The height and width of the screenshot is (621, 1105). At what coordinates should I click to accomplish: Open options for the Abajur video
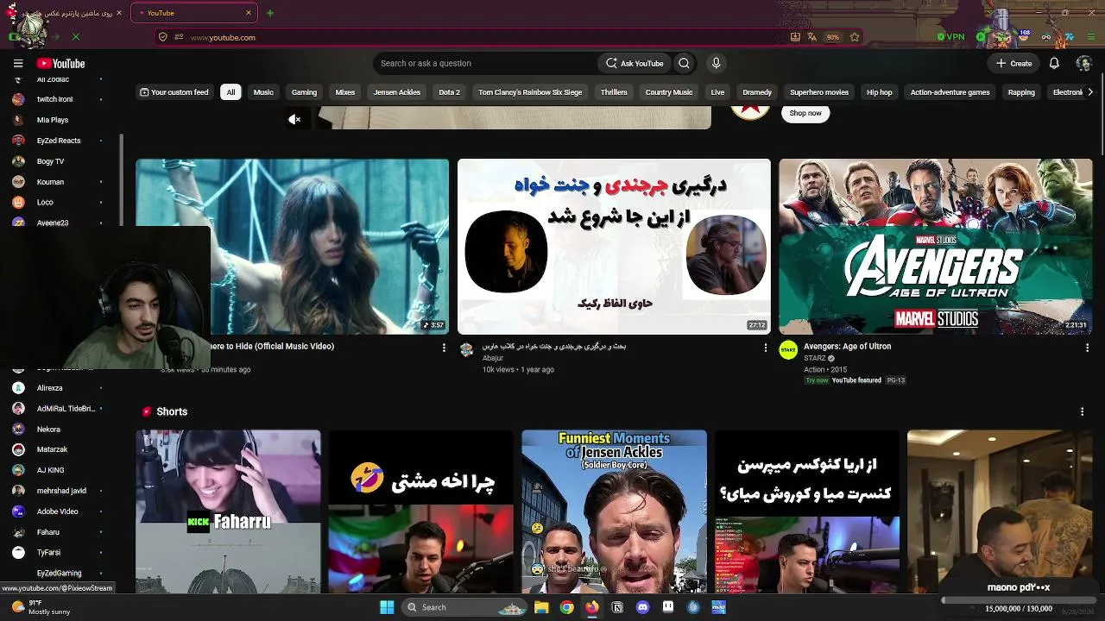[765, 348]
